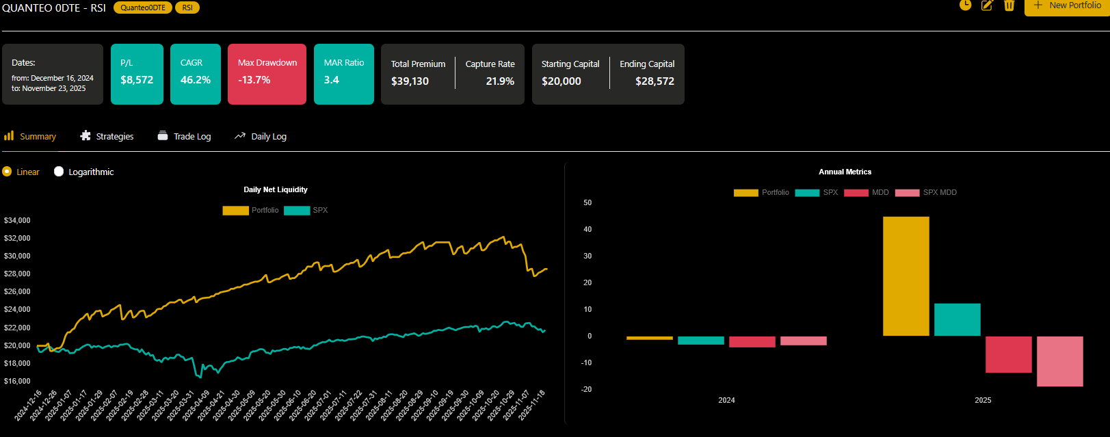Viewport: 1110px width, 437px height.
Task: Switch to the Strategies tab
Action: [x=114, y=137]
